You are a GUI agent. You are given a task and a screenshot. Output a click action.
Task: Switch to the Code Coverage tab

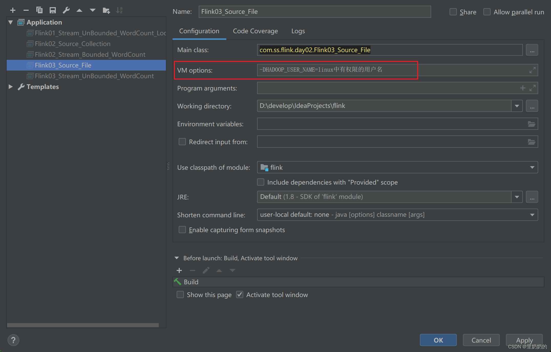[255, 31]
